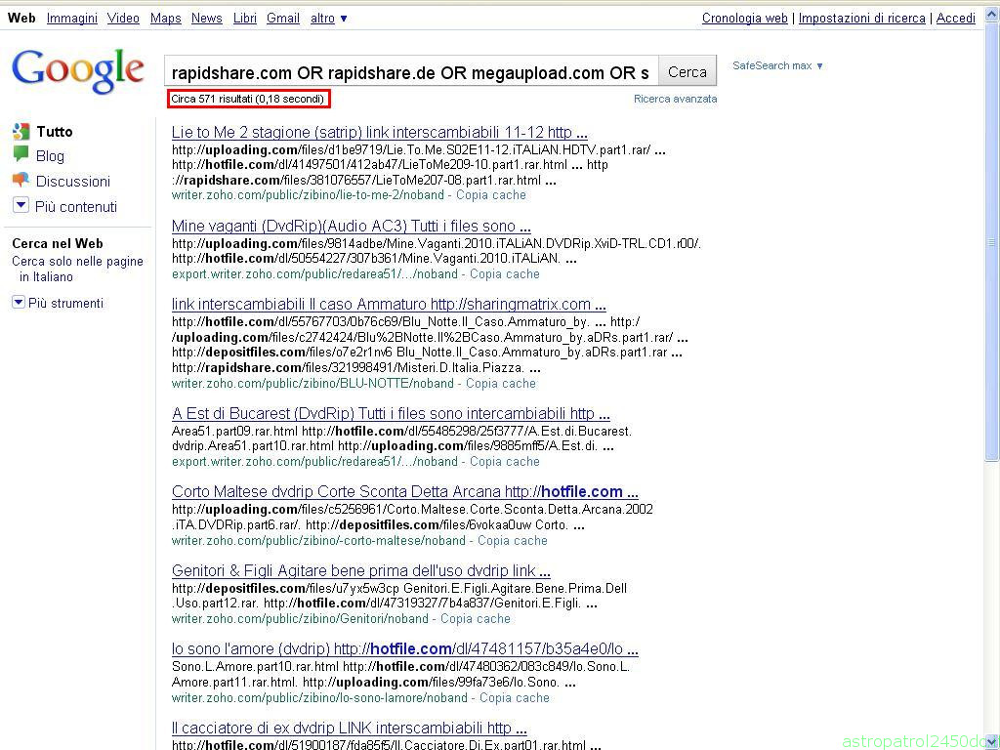
Task: Click the zibino/lo-sono-lamore/noband URL text
Action: pos(319,697)
